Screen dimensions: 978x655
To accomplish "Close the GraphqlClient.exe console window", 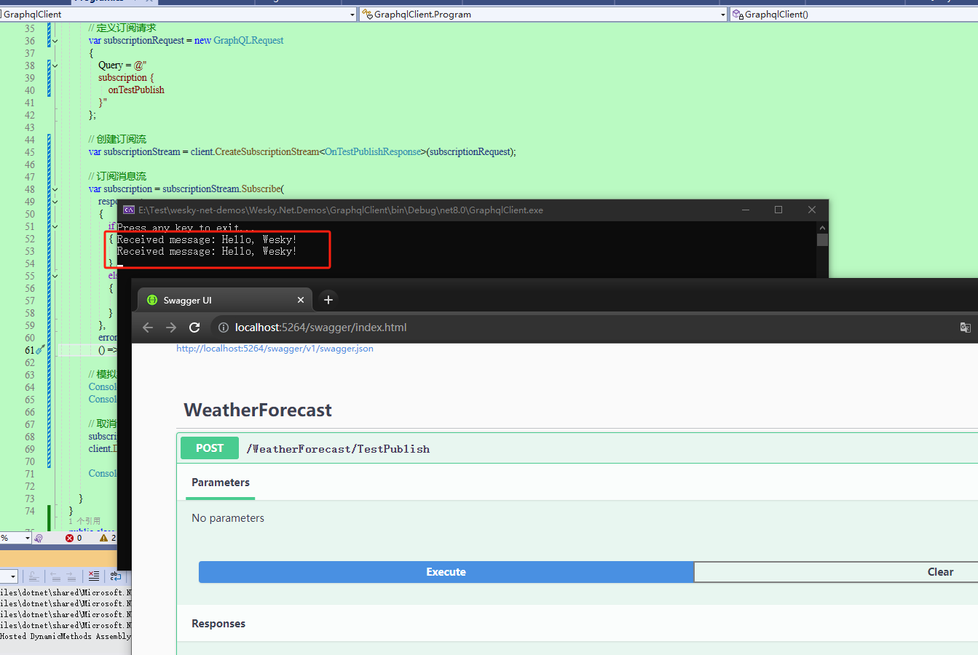I will [x=812, y=210].
